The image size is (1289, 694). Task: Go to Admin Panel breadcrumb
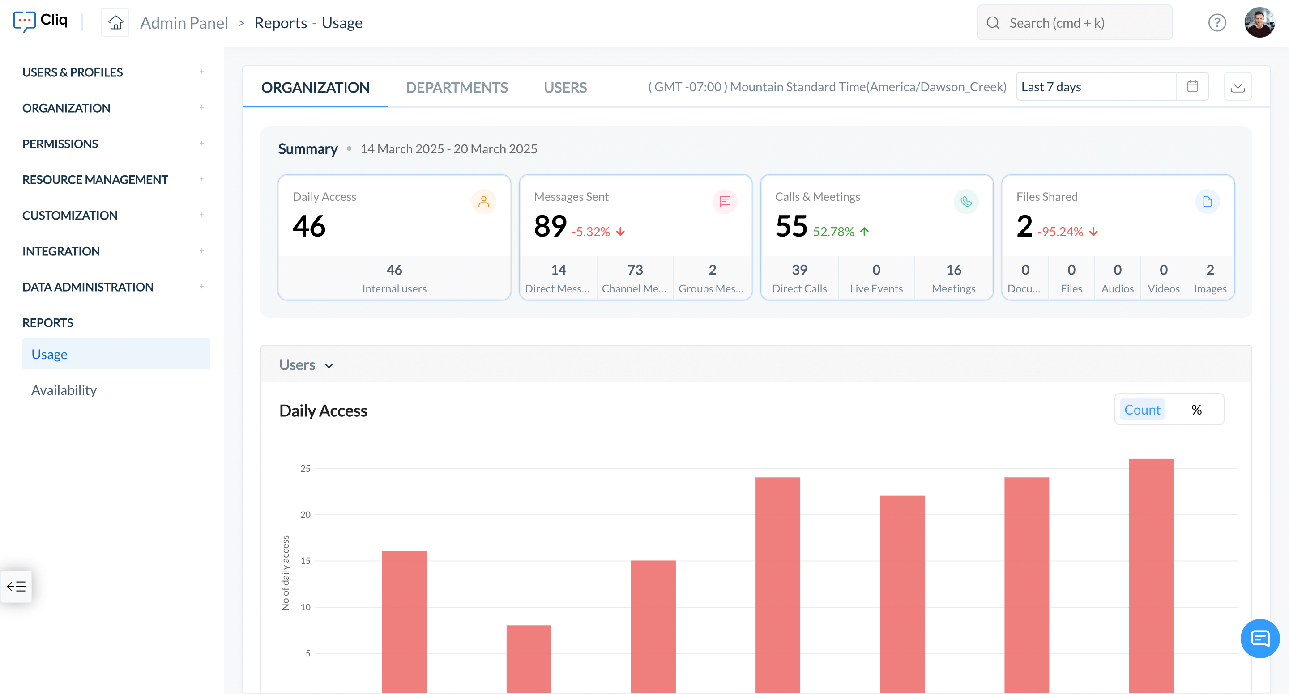(x=184, y=22)
